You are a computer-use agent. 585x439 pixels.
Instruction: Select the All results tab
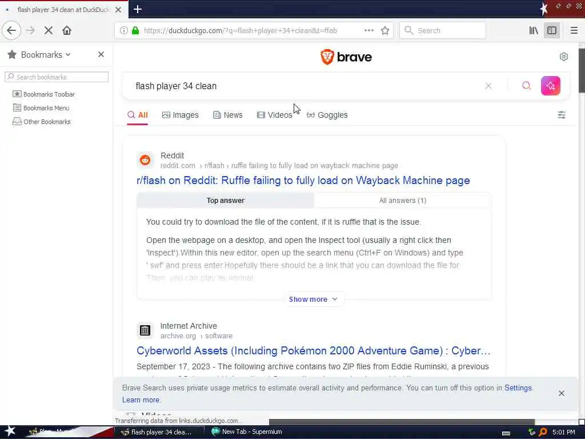tap(137, 115)
